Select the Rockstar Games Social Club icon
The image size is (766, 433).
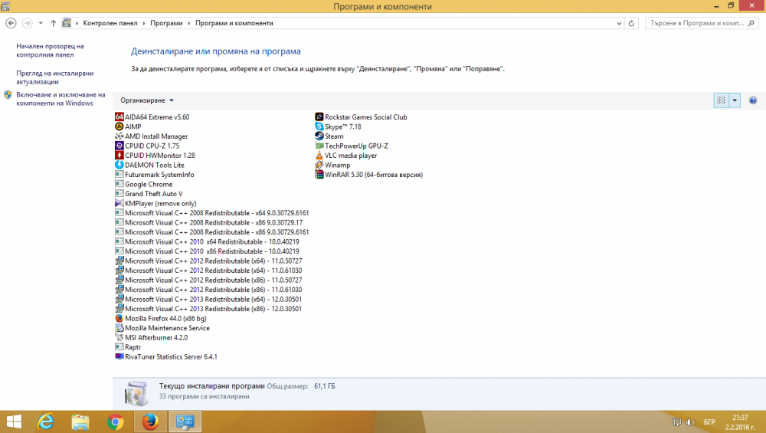tap(319, 116)
